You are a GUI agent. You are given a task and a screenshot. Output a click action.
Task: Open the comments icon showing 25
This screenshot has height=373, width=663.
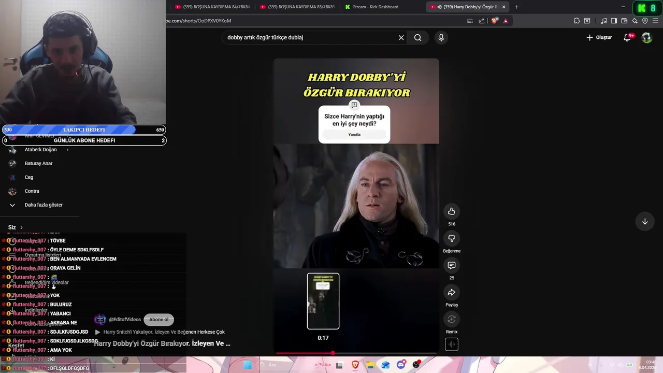click(x=452, y=265)
